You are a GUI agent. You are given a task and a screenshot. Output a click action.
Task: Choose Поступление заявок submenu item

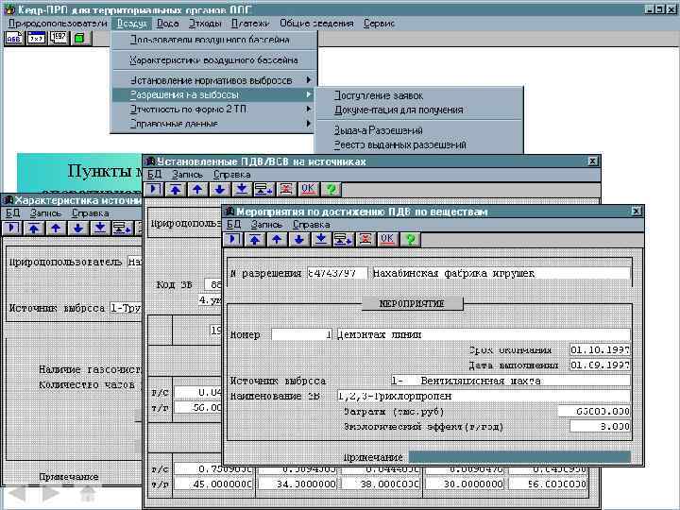[419, 95]
